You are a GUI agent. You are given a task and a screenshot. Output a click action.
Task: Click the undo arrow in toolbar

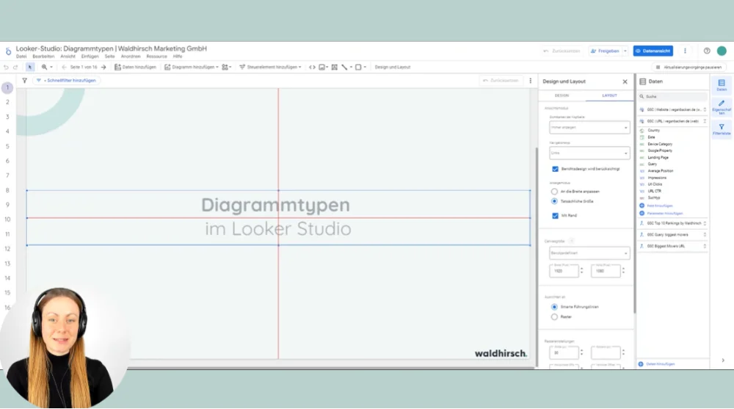click(x=6, y=67)
